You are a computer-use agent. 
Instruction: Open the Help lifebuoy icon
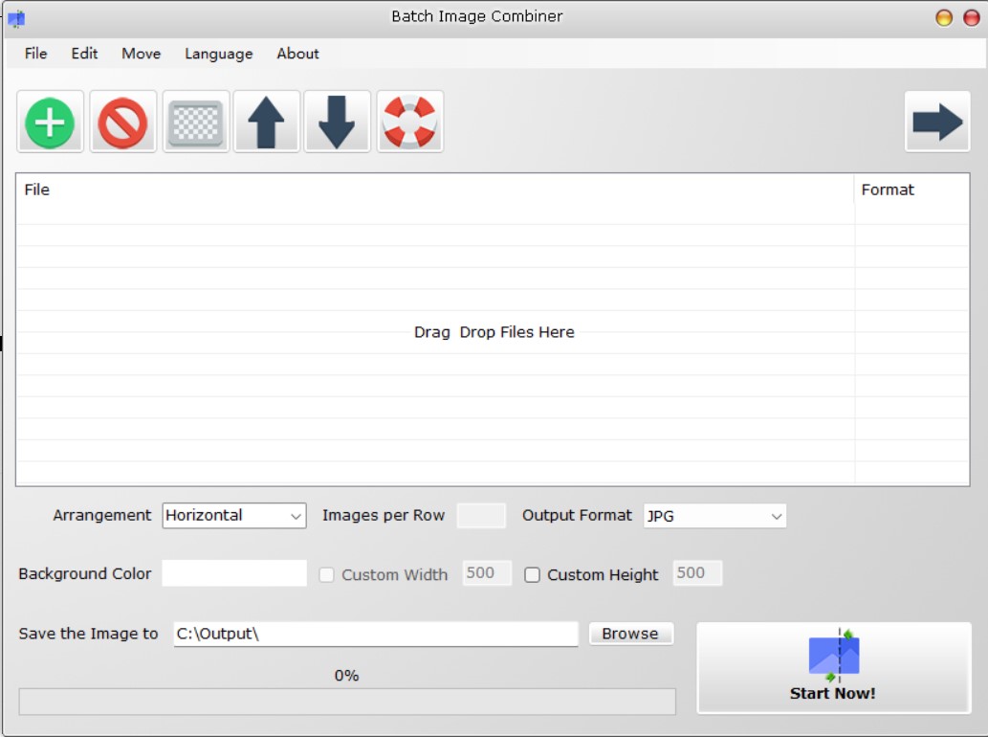coord(409,122)
